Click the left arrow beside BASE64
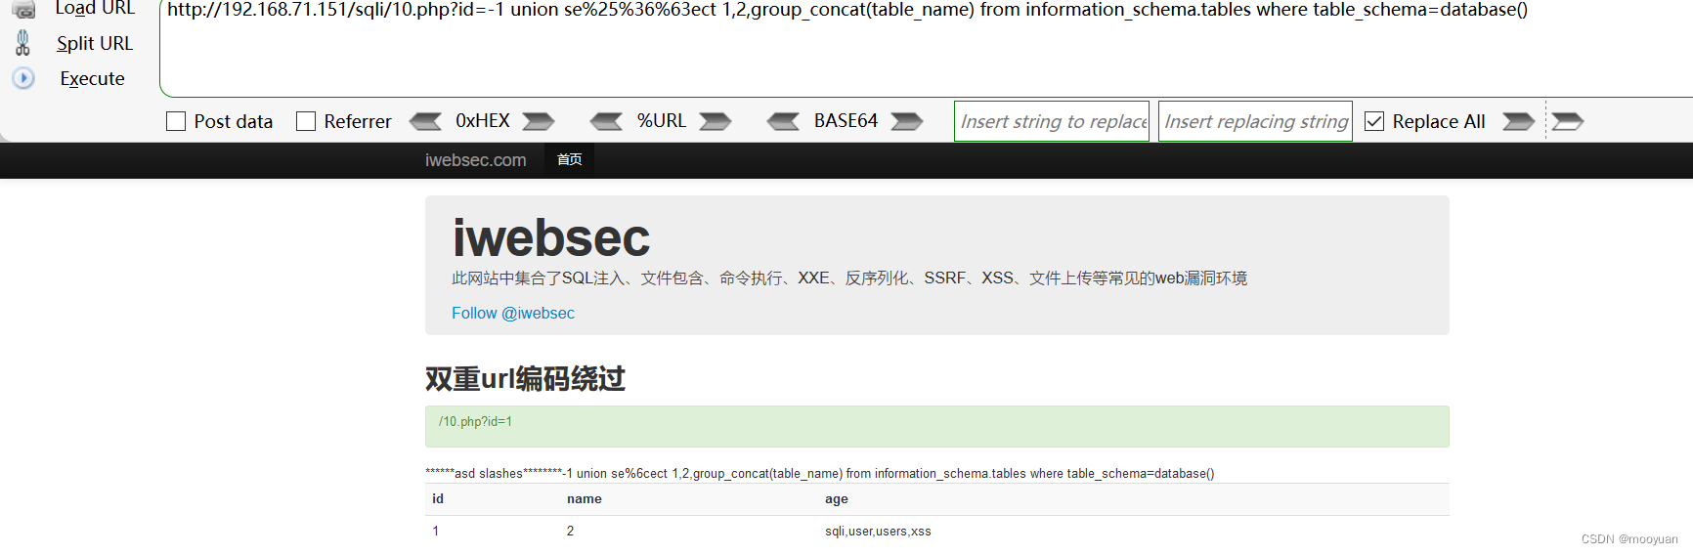 pyautogui.click(x=783, y=121)
